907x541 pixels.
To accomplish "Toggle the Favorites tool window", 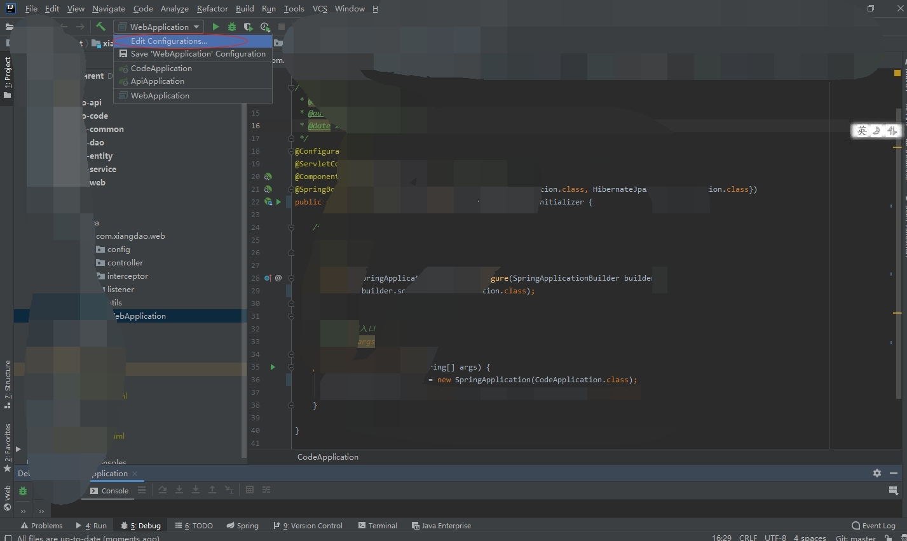I will (8, 447).
